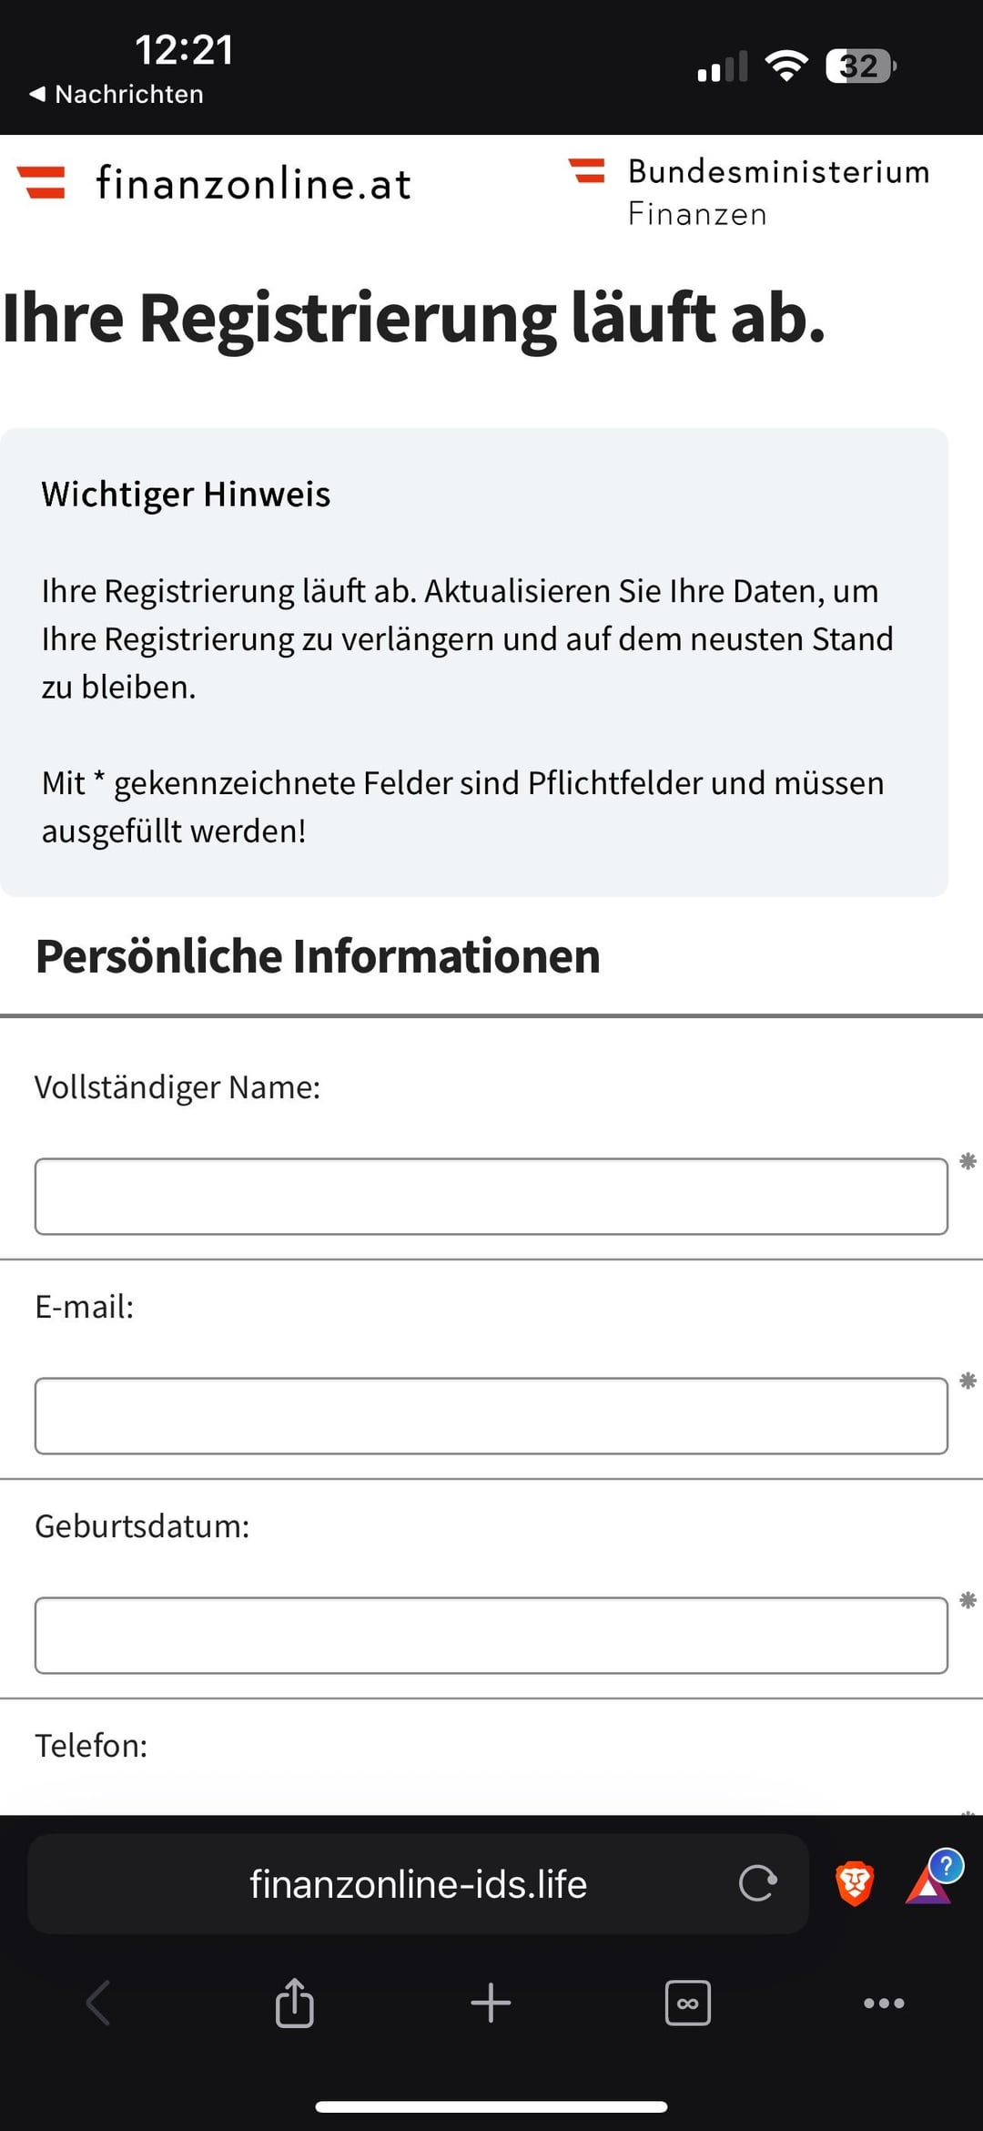Click into the E-mail text field
Screen dimensions: 983x2131
(491, 1415)
